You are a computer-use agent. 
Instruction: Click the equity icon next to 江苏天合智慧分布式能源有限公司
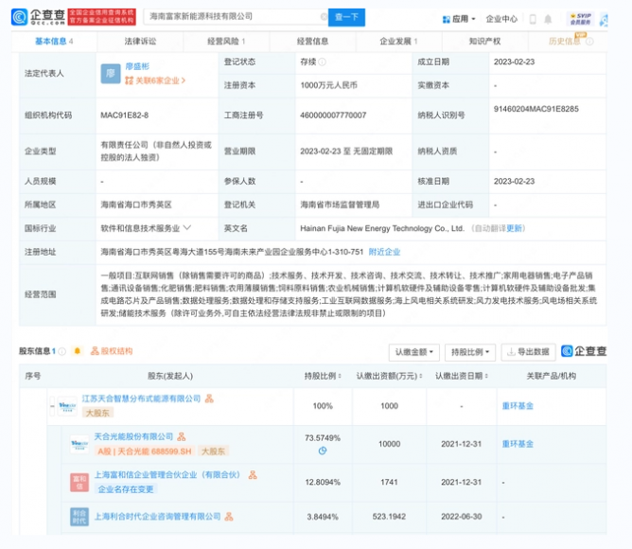coord(208,398)
